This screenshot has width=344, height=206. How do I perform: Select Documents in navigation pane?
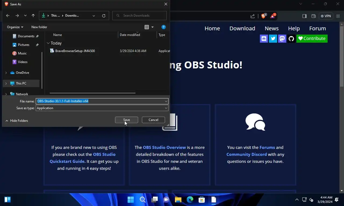tap(26, 36)
